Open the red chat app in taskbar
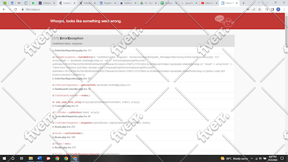 [48, 158]
